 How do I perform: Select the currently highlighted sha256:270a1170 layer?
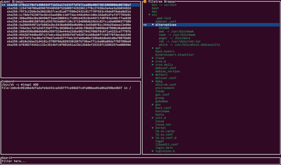pyautogui.click(x=68, y=5)
